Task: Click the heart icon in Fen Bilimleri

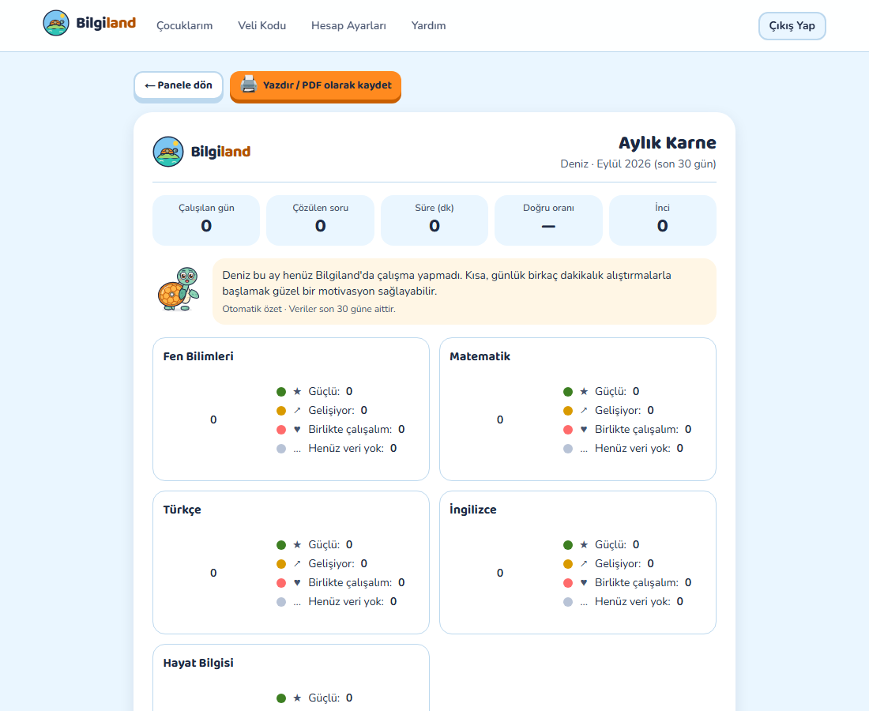Action: (x=297, y=430)
